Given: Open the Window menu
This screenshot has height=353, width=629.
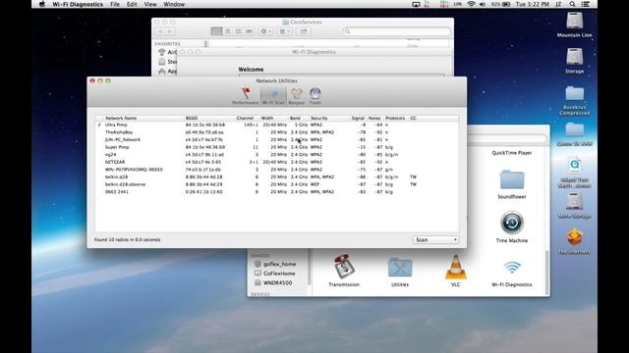Looking at the screenshot, I should [x=174, y=4].
